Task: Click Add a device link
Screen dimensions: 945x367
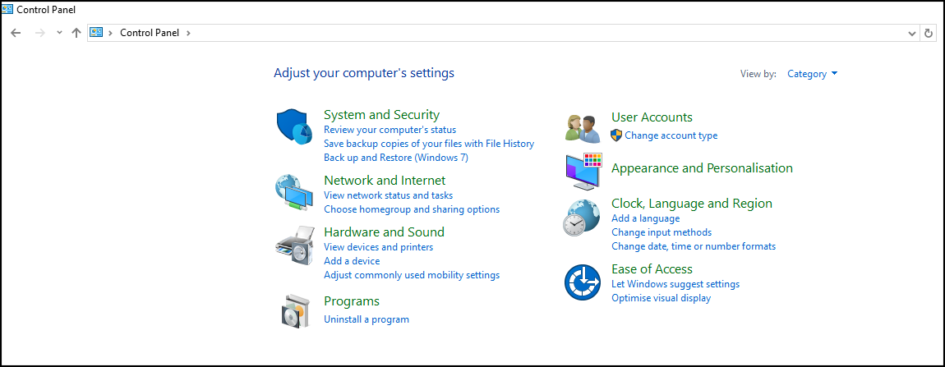Action: coord(352,261)
